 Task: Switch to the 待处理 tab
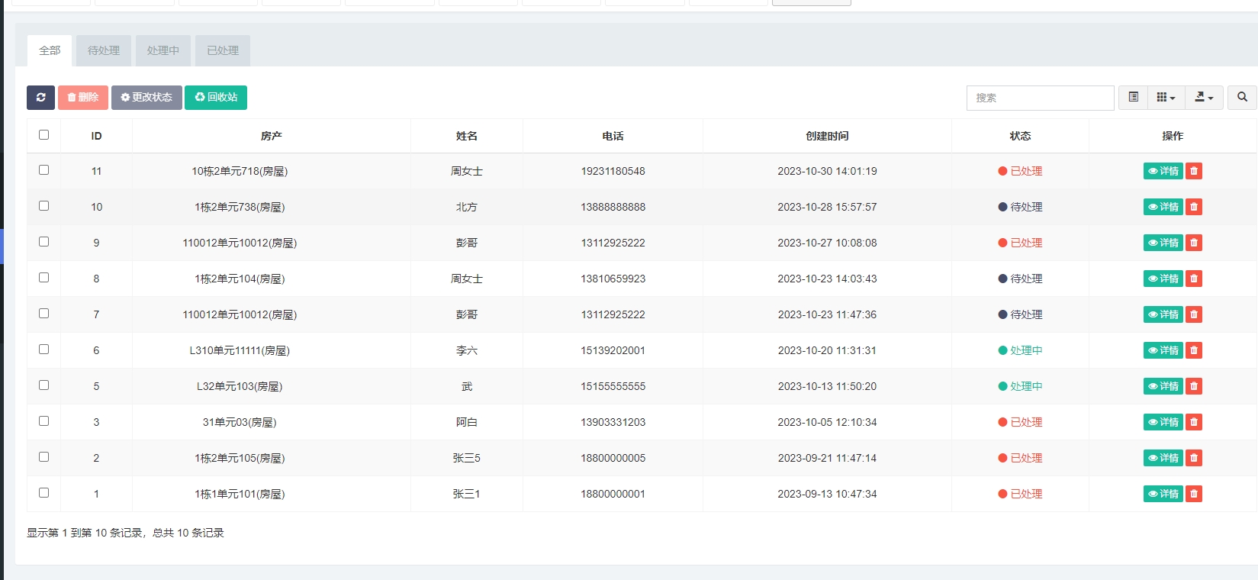pos(104,50)
